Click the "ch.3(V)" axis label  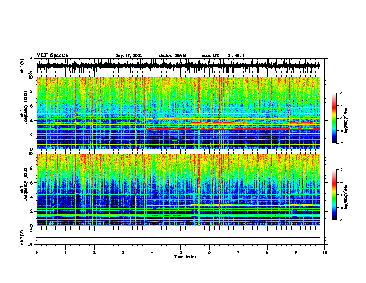22,237
